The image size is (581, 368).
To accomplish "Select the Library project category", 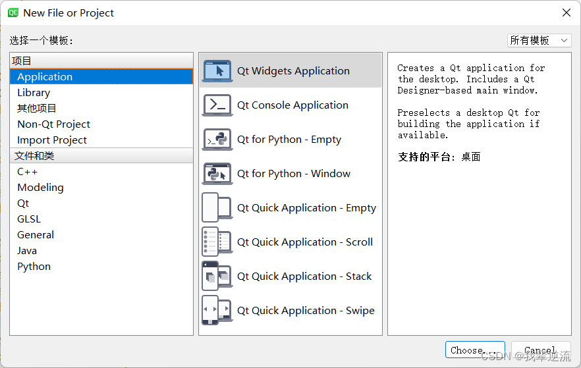I will tap(101, 93).
